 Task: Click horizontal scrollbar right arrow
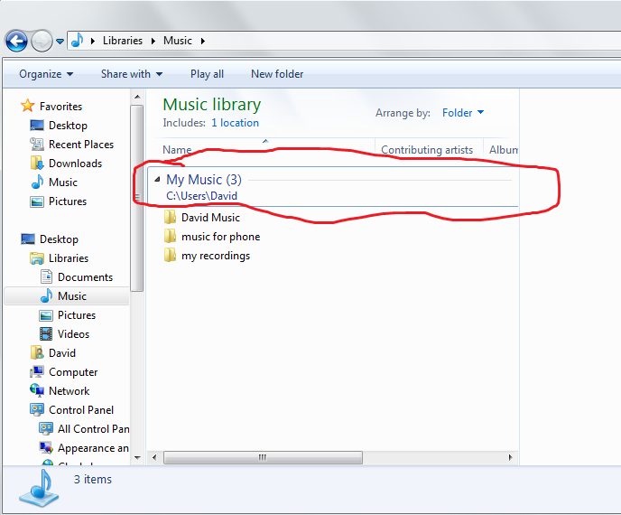coord(511,457)
